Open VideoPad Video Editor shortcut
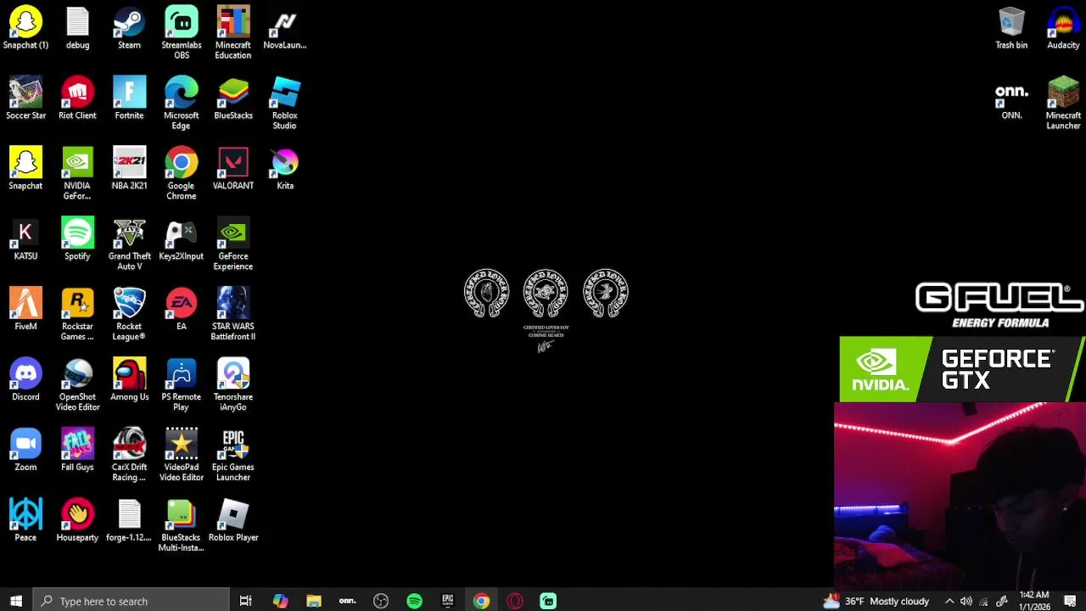 pos(181,456)
